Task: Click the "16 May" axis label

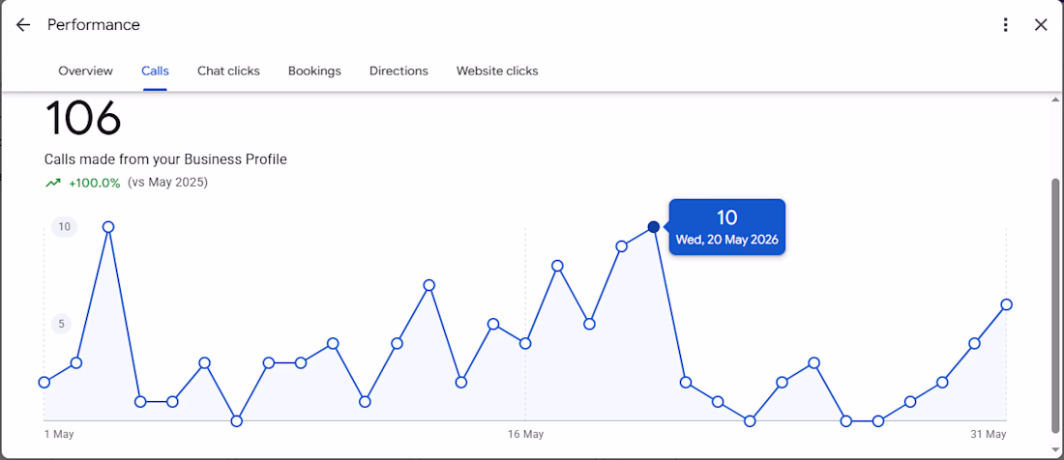Action: 525,434
